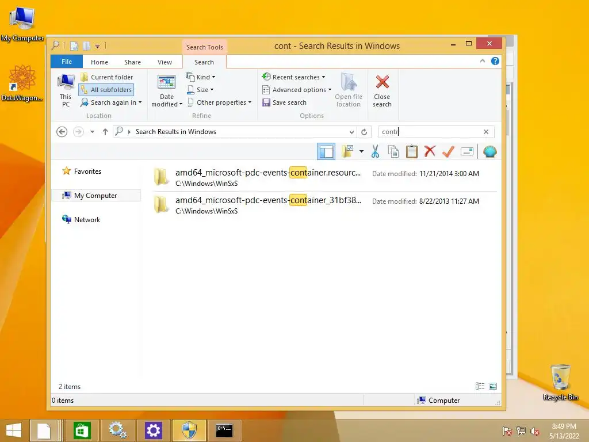Expand the Size filter dropdown
The width and height of the screenshot is (589, 442).
click(x=200, y=90)
